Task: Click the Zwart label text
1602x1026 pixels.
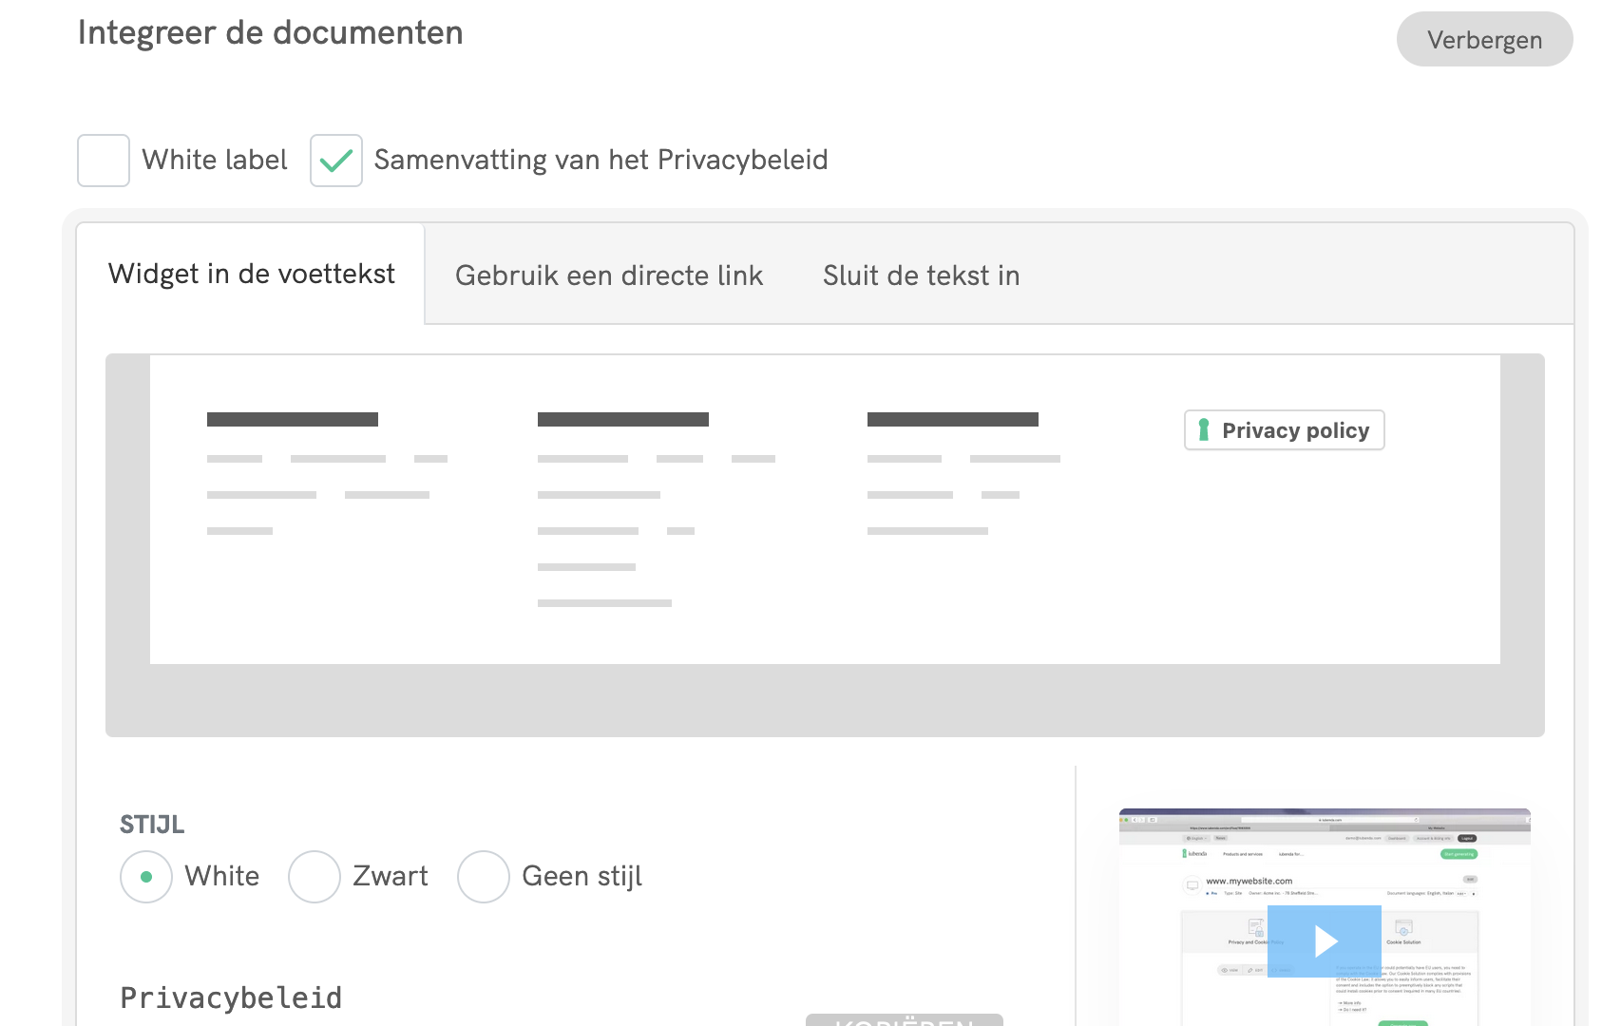Action: click(391, 876)
